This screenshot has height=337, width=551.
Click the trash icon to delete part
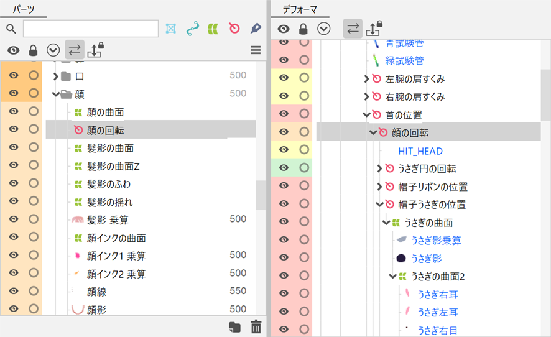coord(256,326)
